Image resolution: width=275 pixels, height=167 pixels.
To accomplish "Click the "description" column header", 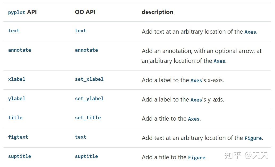I will pyautogui.click(x=157, y=12).
